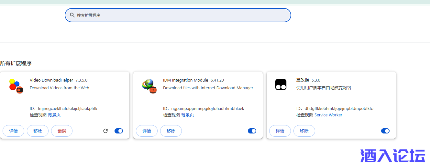View 错误 for Video DownloadHelper
The image size is (430, 167).
[x=62, y=131]
